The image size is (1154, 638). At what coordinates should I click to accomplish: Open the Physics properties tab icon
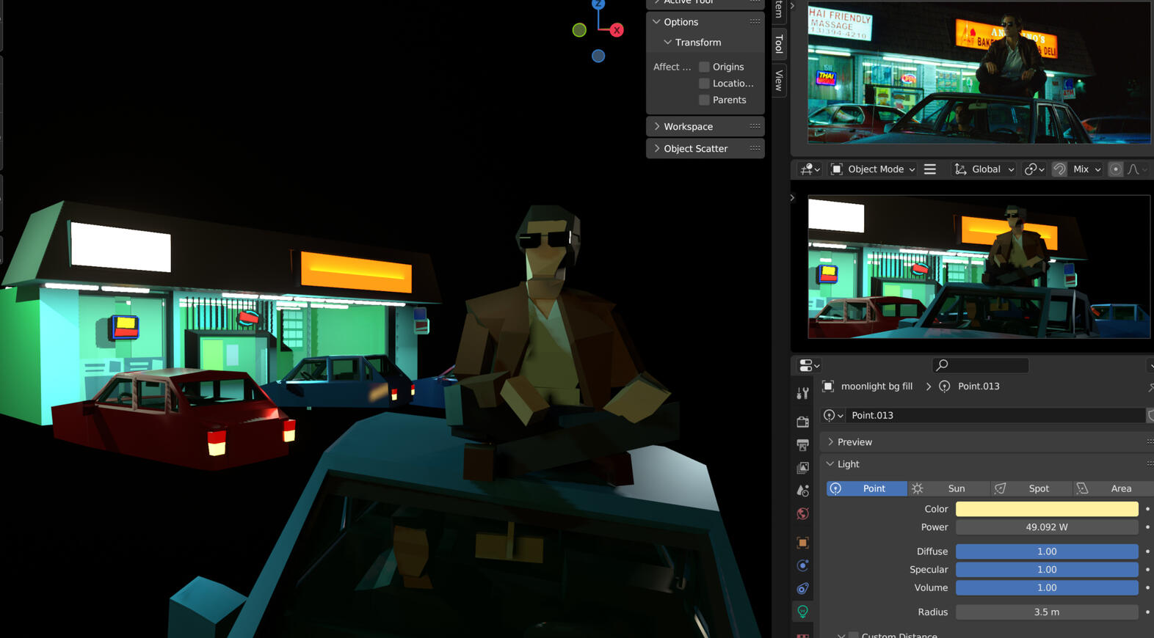[802, 565]
